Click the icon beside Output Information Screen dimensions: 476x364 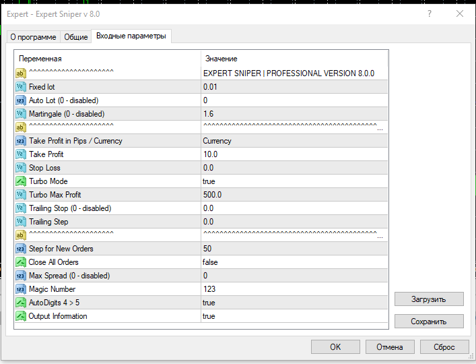(x=20, y=316)
